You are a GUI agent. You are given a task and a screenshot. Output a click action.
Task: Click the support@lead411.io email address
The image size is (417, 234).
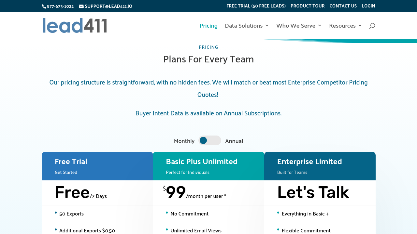(108, 6)
